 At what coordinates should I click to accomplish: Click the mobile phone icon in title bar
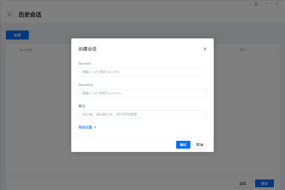pos(256,4)
